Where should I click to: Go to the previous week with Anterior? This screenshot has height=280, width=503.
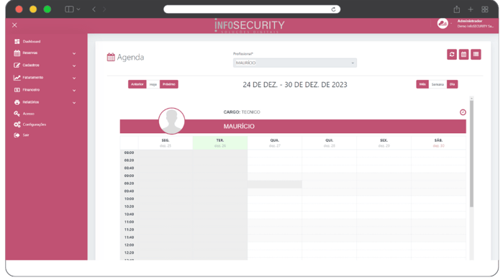tap(137, 84)
